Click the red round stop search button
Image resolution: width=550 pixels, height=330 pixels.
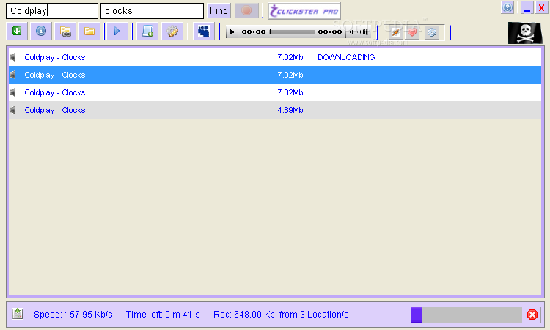(x=246, y=10)
